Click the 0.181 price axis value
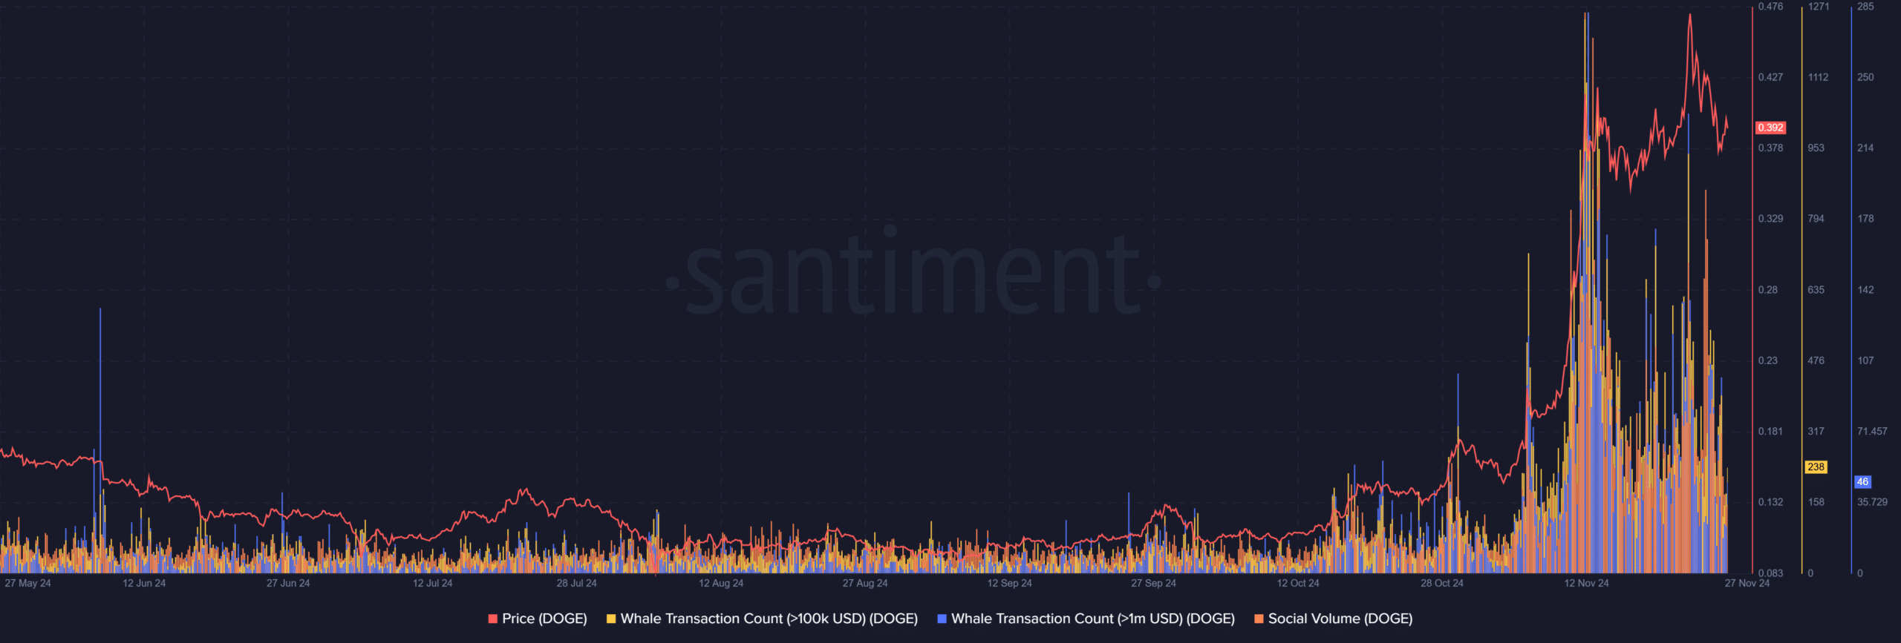1901x643 pixels. (x=1770, y=431)
